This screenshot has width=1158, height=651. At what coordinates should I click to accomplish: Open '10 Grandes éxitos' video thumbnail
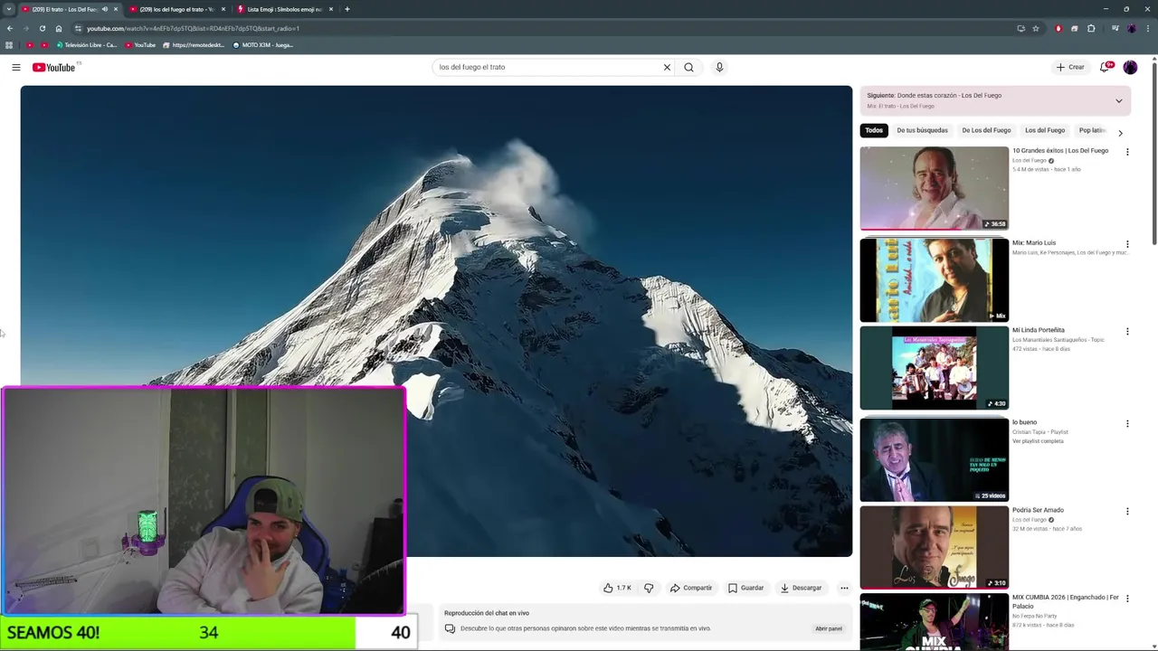point(934,188)
